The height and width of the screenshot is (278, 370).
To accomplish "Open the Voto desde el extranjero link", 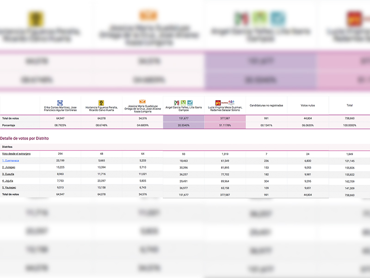I will [x=16, y=154].
